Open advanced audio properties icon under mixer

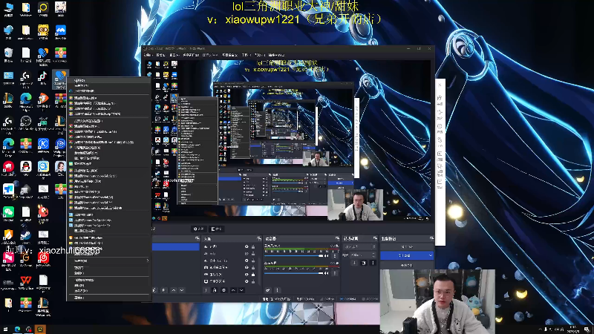268,290
